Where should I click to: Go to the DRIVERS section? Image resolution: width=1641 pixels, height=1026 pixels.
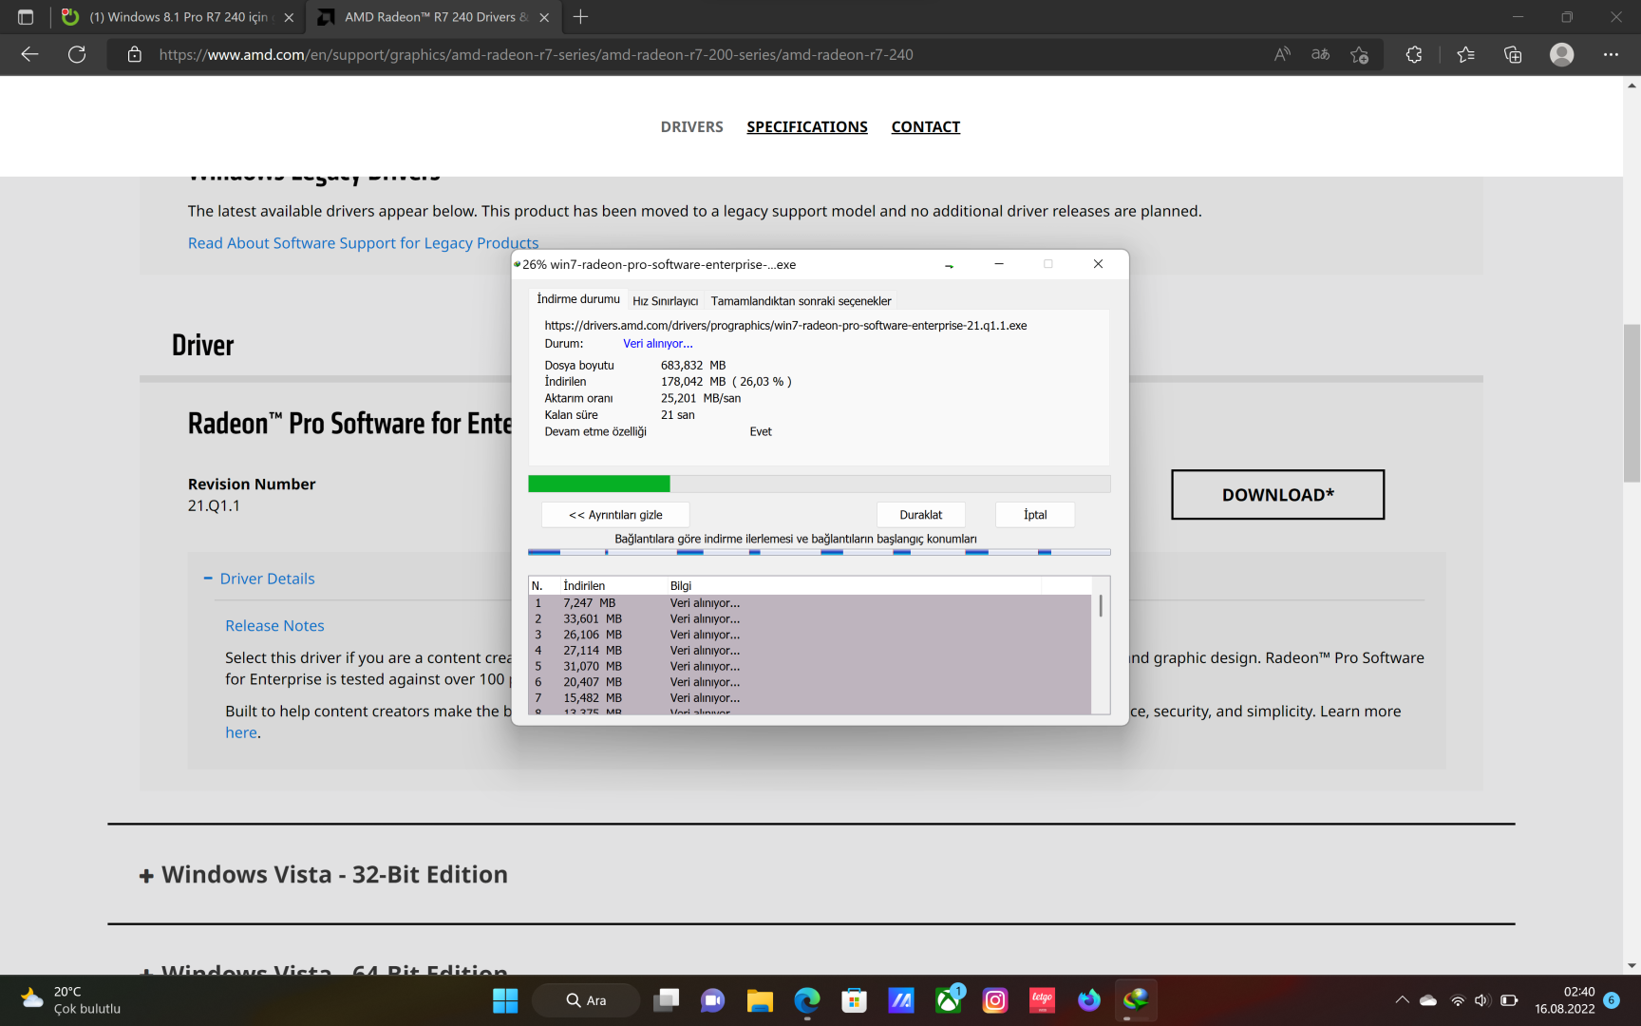(691, 126)
